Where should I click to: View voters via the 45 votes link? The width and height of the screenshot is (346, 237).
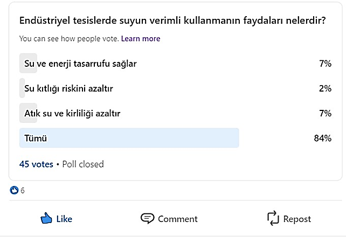click(36, 164)
